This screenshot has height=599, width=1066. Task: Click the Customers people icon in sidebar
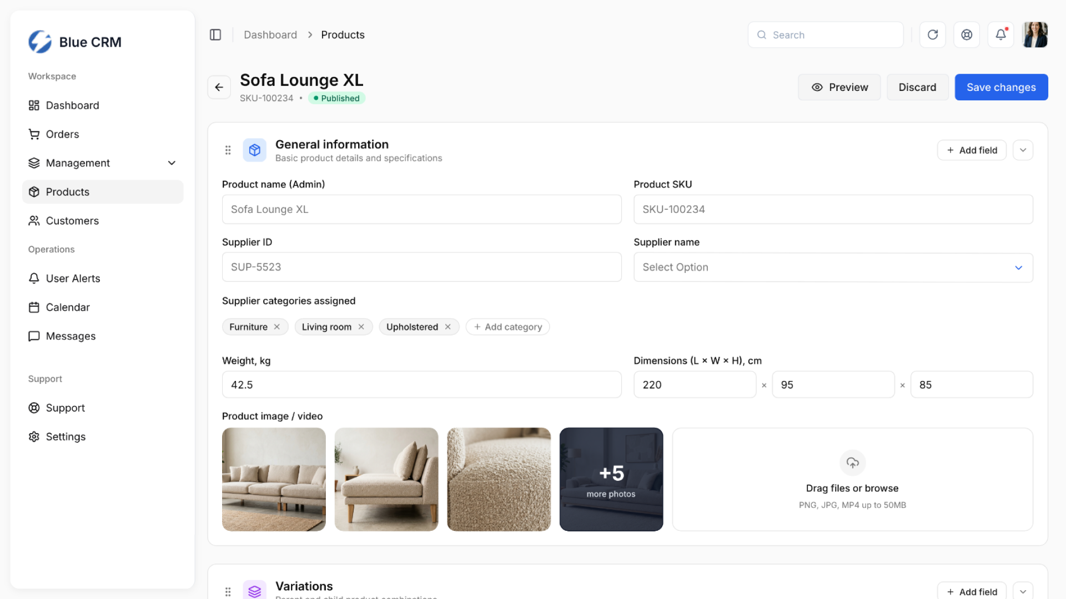pyautogui.click(x=34, y=221)
